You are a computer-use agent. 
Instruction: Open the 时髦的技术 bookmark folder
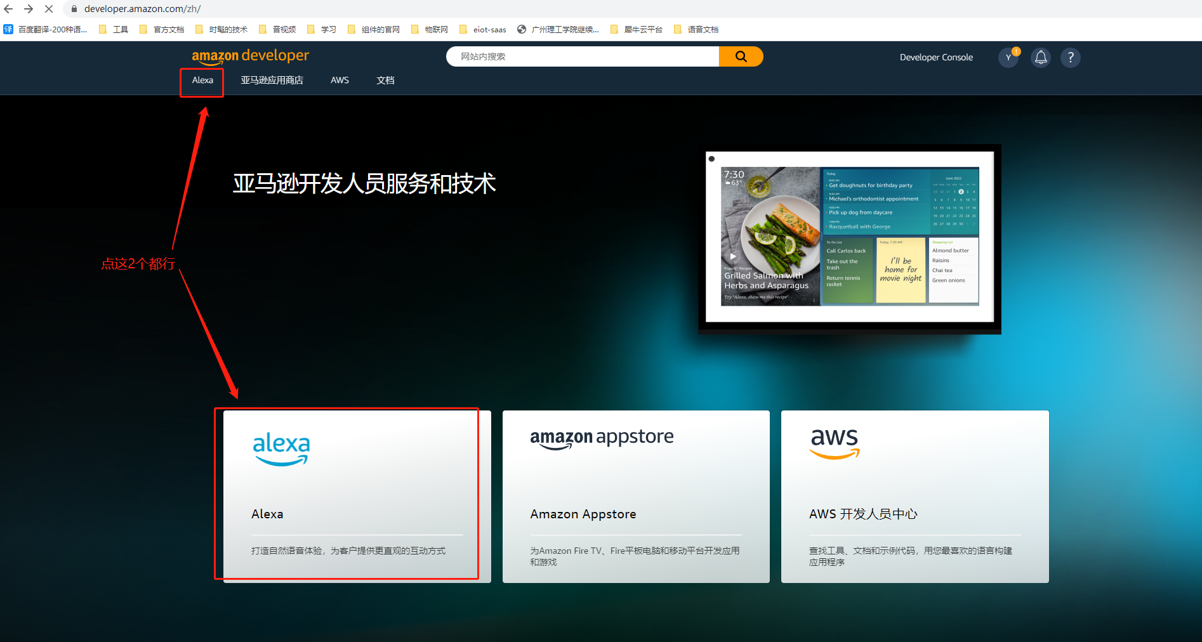tap(221, 29)
